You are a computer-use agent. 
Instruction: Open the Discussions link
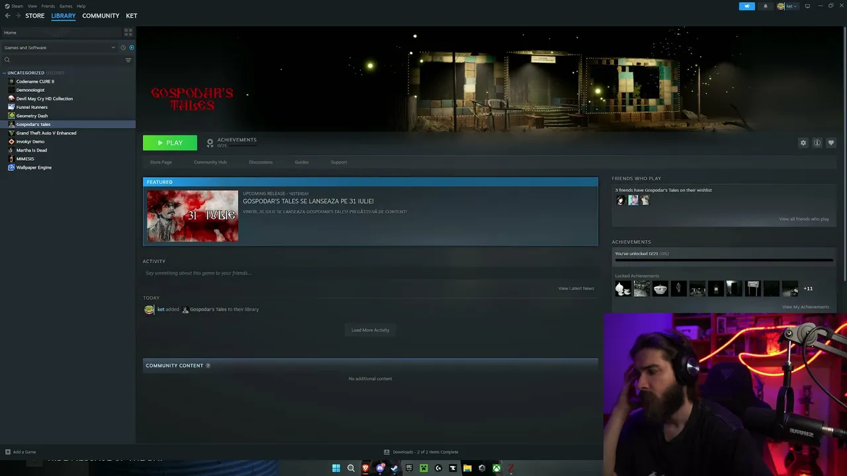click(261, 162)
